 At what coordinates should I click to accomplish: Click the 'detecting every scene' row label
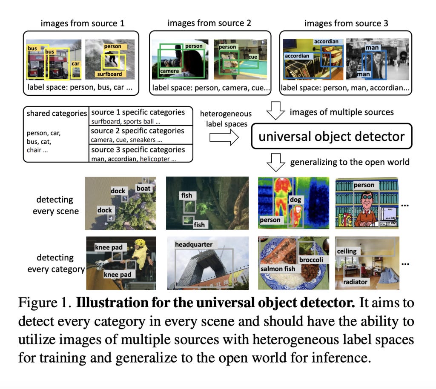point(56,205)
